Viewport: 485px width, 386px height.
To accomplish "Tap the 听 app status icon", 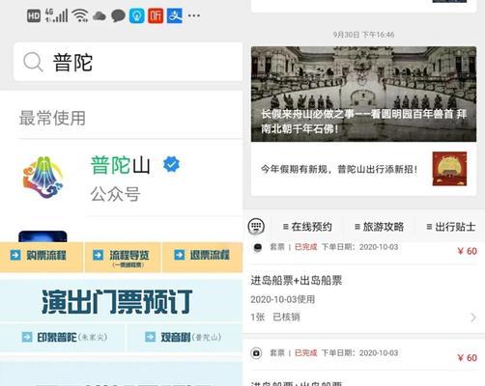I will click(156, 15).
